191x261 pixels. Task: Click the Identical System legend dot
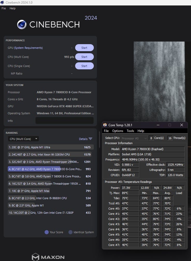pyautogui.click(x=70, y=232)
